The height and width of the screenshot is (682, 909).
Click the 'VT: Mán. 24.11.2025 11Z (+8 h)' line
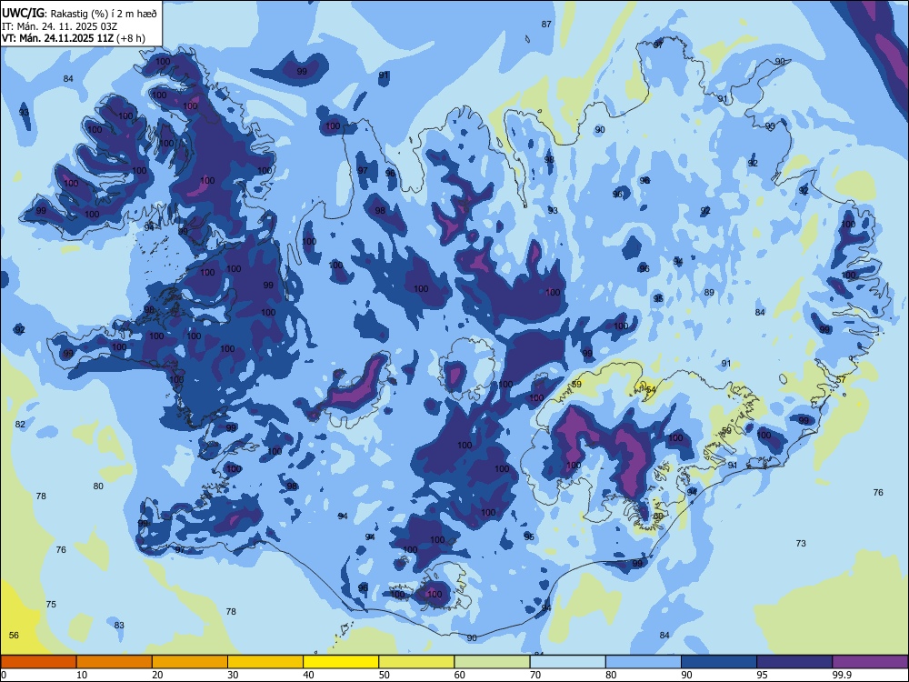(x=74, y=38)
